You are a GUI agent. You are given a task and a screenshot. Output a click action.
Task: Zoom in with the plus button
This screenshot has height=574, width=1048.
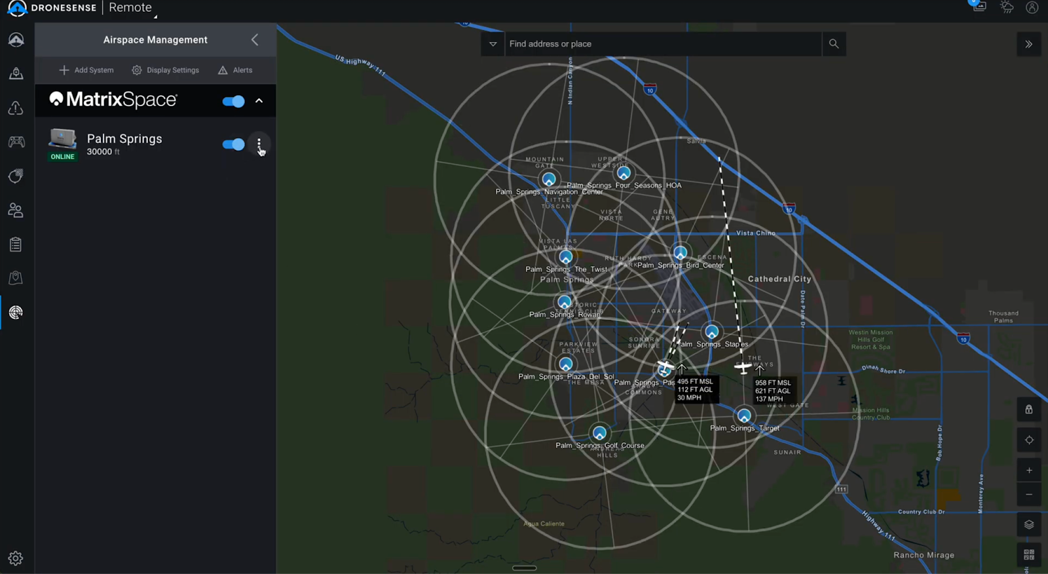point(1029,470)
